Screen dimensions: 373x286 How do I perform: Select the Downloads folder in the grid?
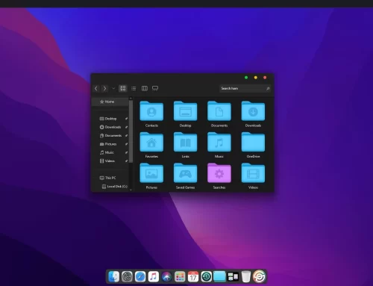253,114
